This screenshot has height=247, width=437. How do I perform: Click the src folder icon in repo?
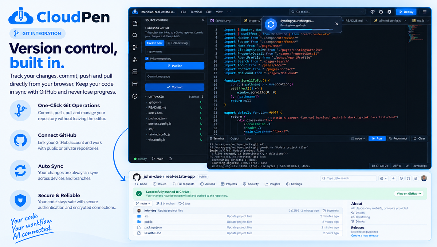[139, 216]
